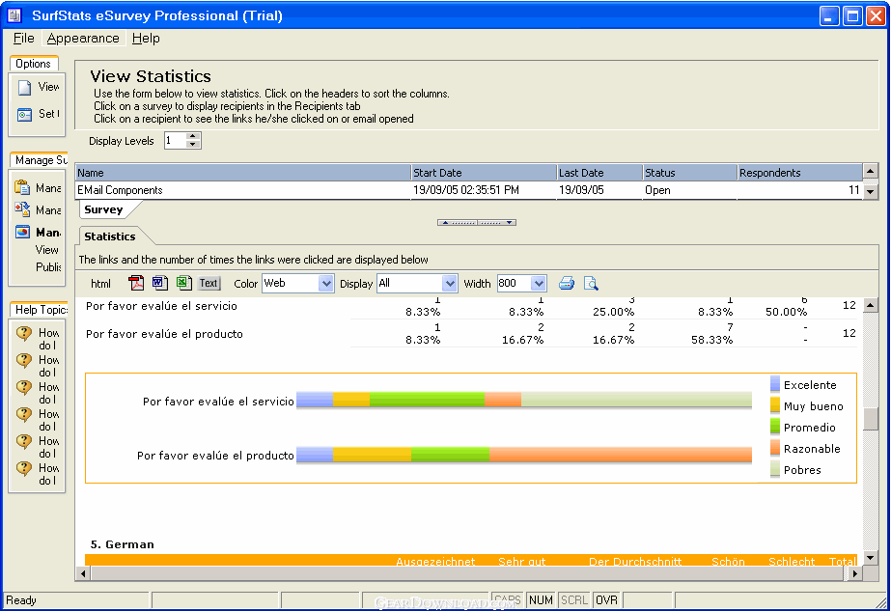Viewport: 891px width, 611px height.
Task: Select the Survey tab
Action: point(103,209)
